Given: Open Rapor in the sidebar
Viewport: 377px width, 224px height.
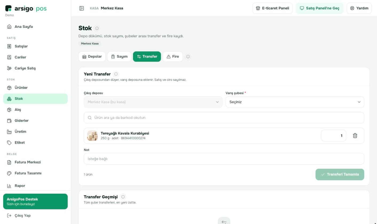Looking at the screenshot, I should point(35,186).
